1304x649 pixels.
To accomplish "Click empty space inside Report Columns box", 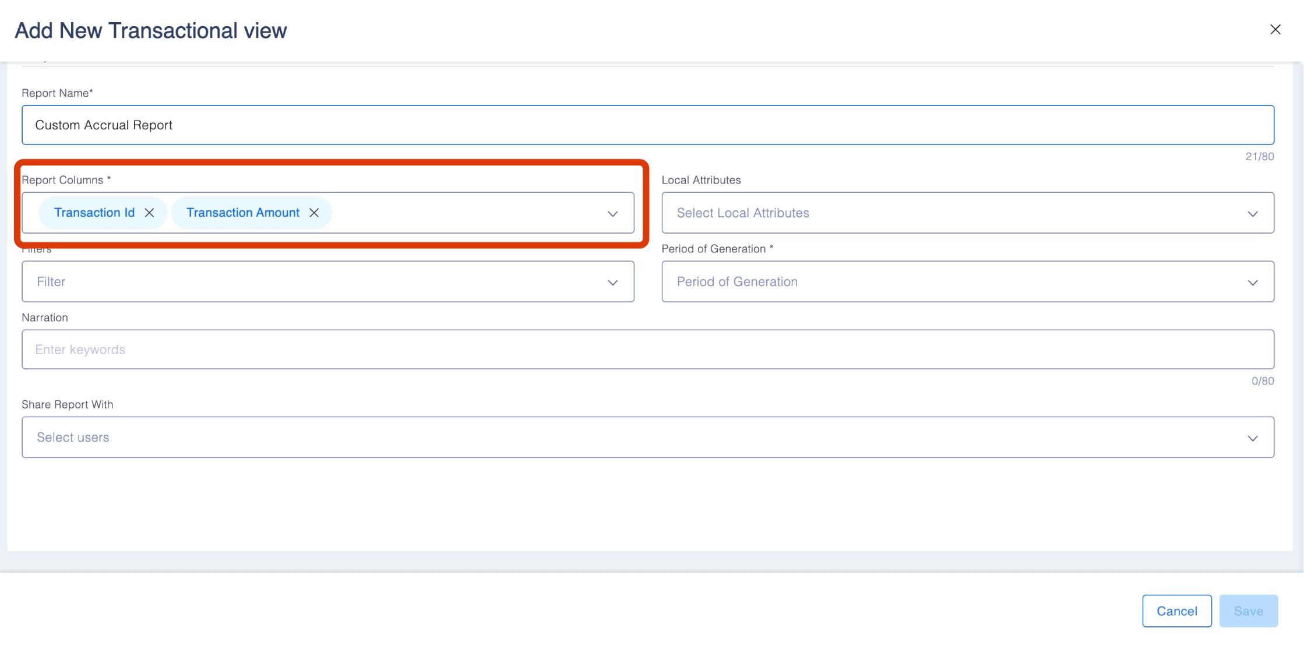I will [x=466, y=213].
